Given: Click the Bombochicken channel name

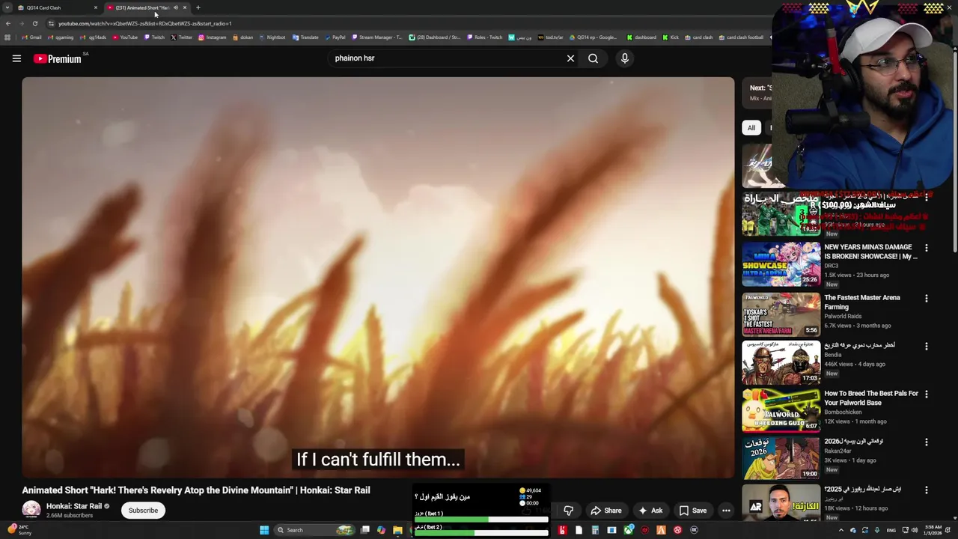Looking at the screenshot, I should coord(843,412).
